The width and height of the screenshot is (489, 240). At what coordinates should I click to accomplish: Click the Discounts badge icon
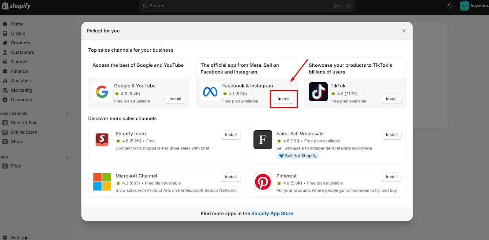tap(5, 100)
